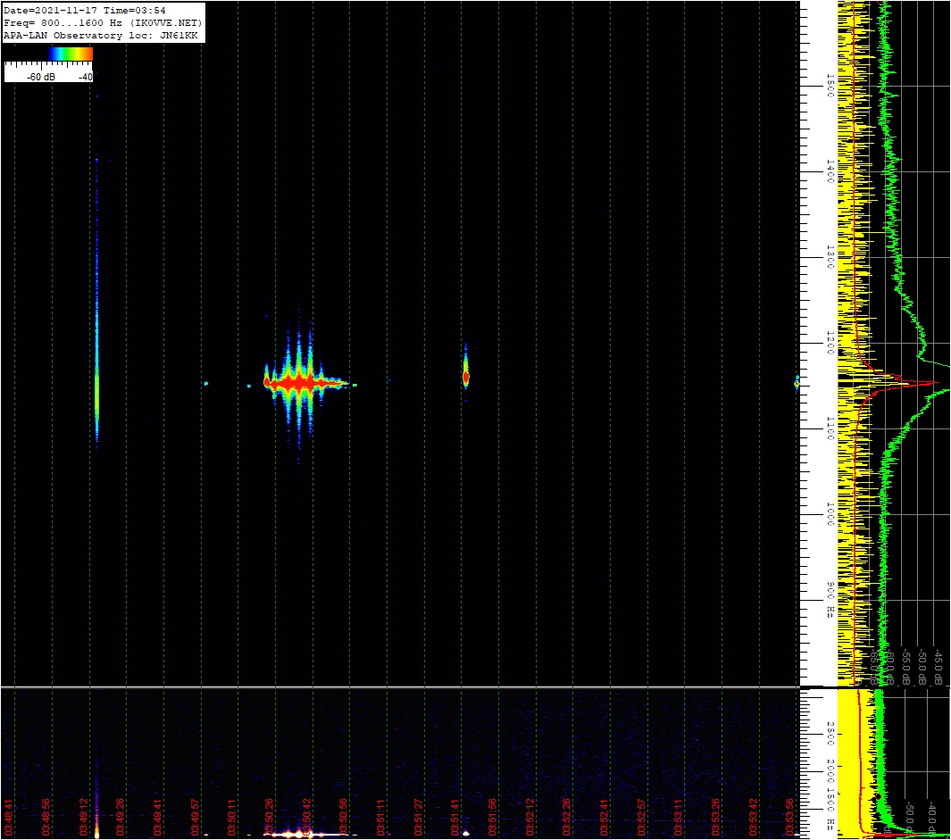Click the 03:52:41 time stamp
951x840 pixels.
tap(604, 817)
